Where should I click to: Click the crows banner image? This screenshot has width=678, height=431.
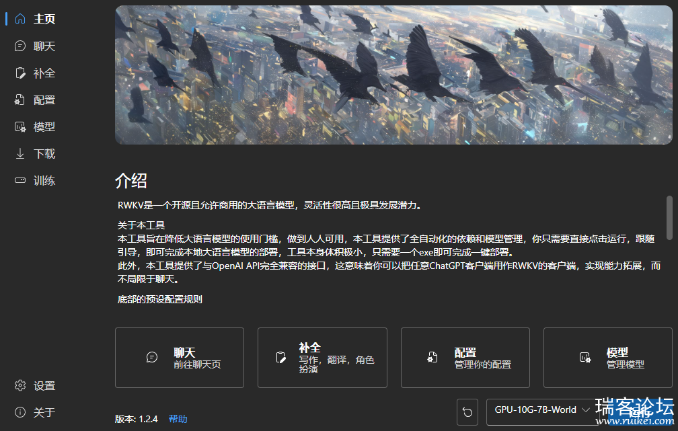point(393,75)
